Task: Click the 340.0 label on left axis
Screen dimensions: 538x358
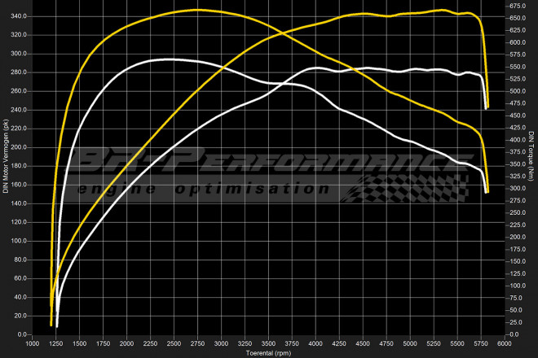Action: tap(18, 16)
